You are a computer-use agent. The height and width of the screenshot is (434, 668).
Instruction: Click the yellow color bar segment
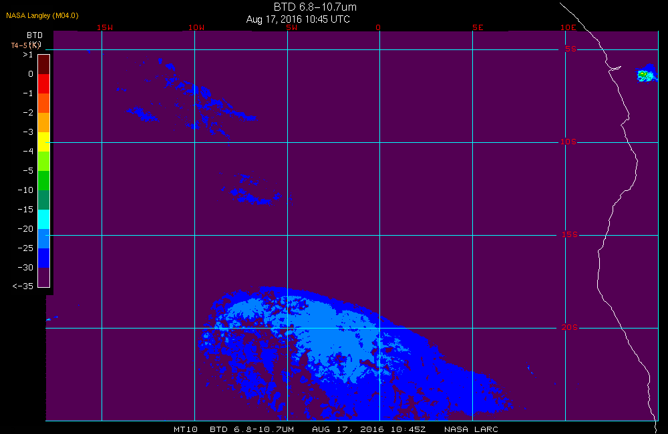coord(44,142)
